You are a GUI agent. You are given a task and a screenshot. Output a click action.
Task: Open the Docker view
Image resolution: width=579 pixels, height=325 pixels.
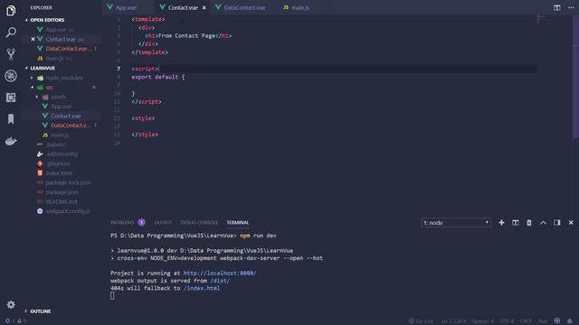11,141
